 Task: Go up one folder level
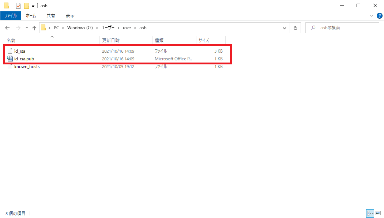pos(34,28)
